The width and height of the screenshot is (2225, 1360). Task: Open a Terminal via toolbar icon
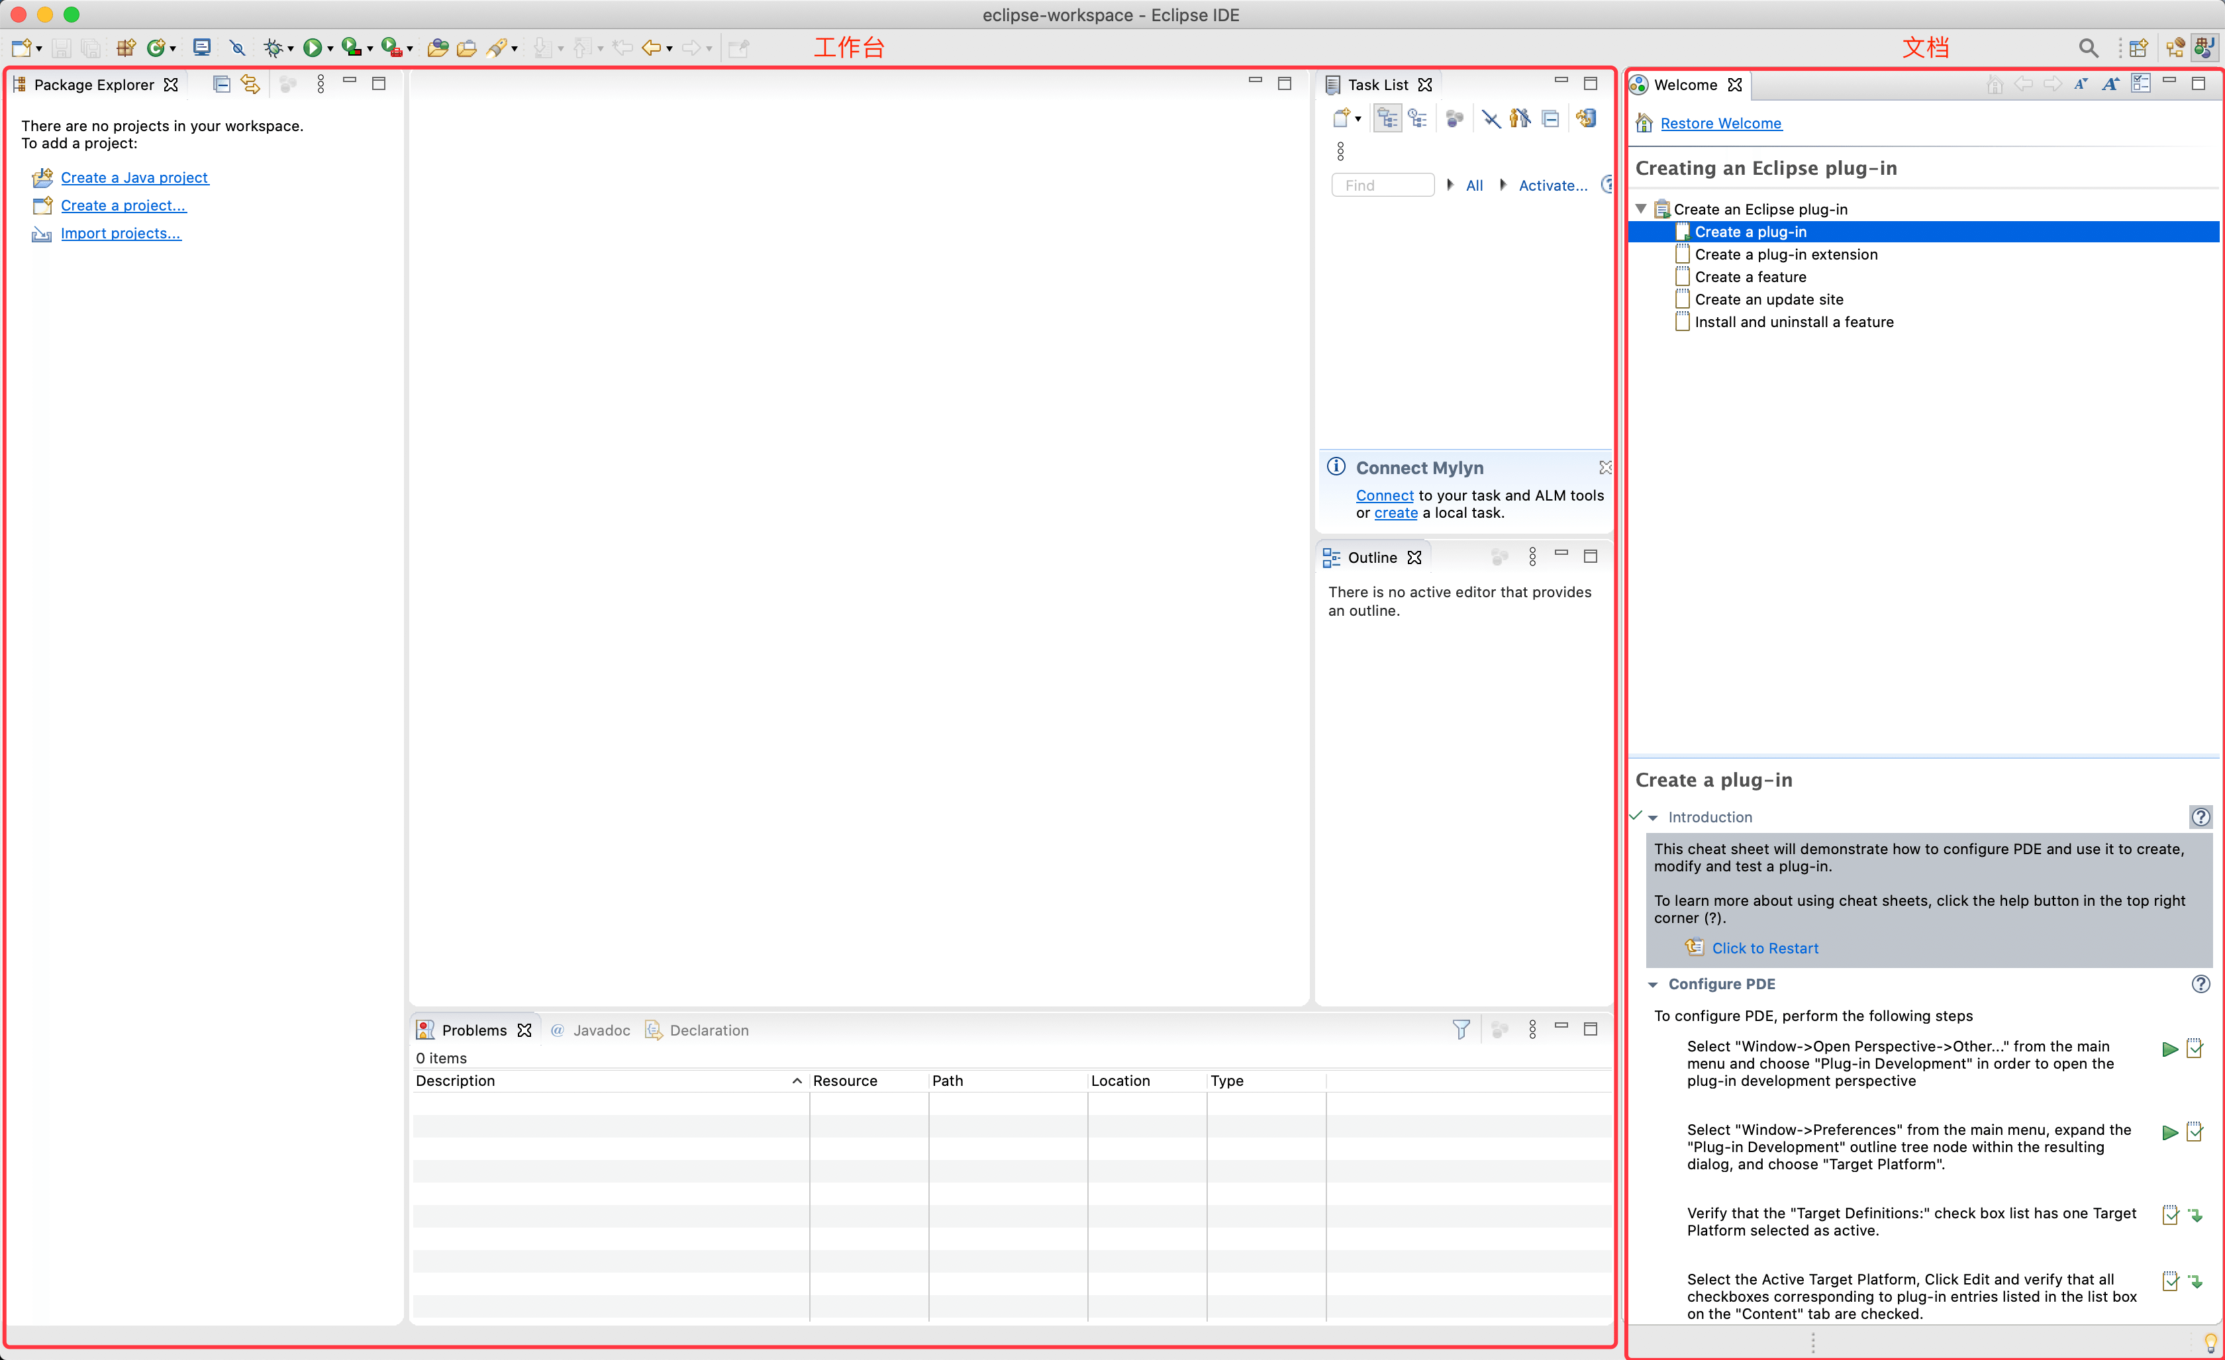[202, 48]
